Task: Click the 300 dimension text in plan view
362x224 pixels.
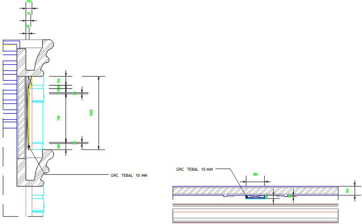Action: (x=255, y=174)
